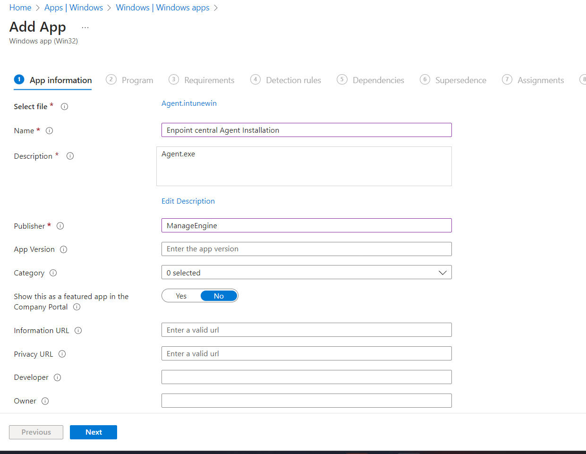
Task: Click info icon beside Information URL
Action: pyautogui.click(x=78, y=331)
